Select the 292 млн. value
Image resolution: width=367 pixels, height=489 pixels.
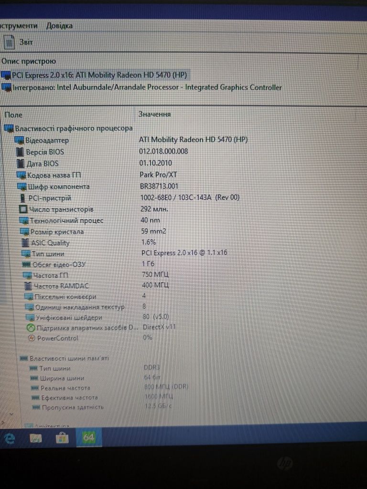(154, 209)
